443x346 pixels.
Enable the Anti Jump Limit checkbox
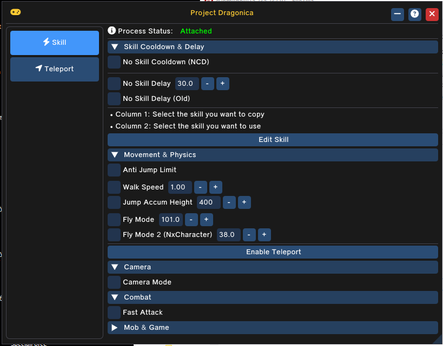(x=114, y=170)
